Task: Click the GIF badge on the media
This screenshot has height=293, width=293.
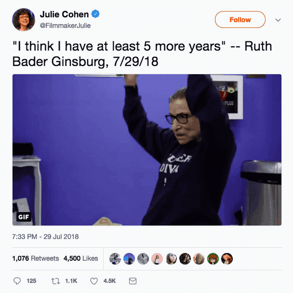Action: (x=24, y=217)
